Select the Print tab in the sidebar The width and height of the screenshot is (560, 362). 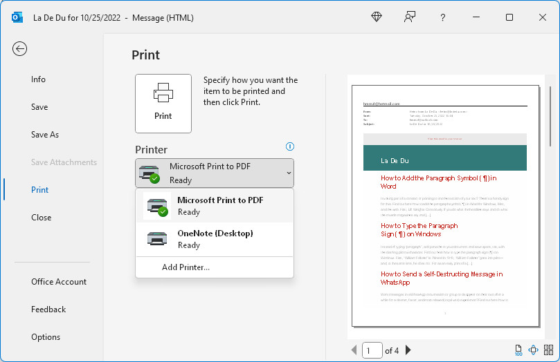pos(39,189)
